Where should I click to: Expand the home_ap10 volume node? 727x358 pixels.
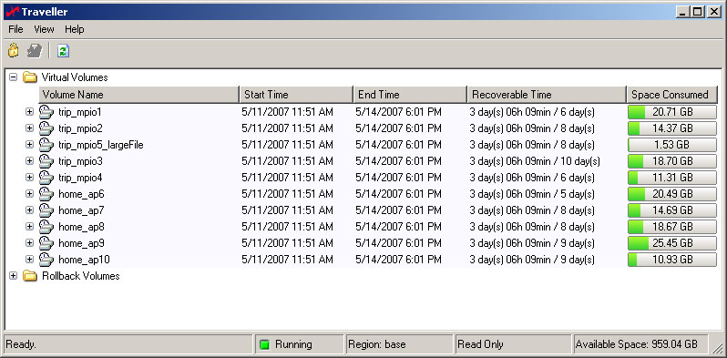(x=30, y=259)
